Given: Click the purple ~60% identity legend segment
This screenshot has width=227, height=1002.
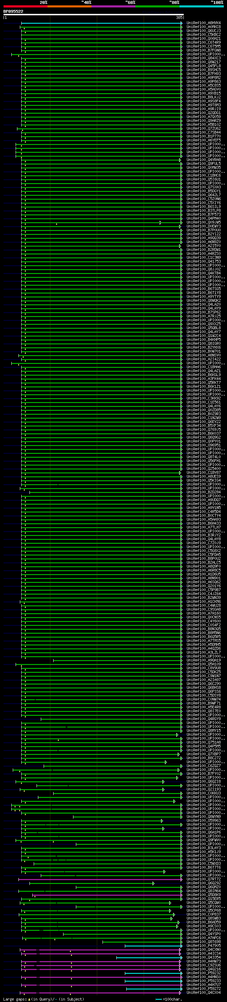Looking at the screenshot, I should pos(113,6).
